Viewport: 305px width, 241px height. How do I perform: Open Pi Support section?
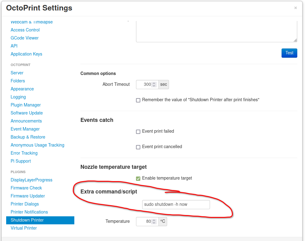point(21,161)
